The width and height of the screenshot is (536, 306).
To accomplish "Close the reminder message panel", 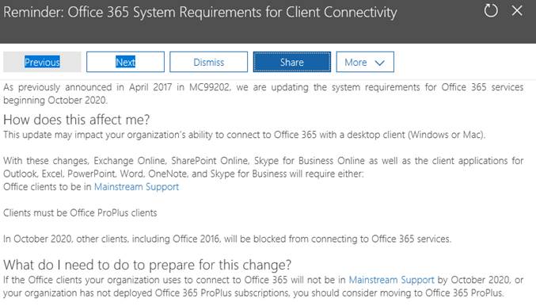I will coord(517,10).
